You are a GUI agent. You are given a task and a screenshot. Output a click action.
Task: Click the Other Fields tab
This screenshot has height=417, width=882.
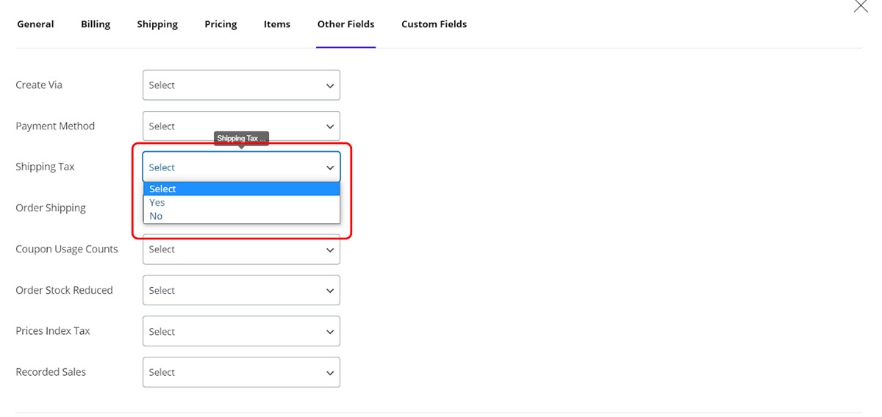[x=345, y=24]
